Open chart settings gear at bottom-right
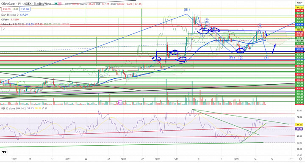Image resolution: width=305 pixels, height=163 pixels. [300, 159]
